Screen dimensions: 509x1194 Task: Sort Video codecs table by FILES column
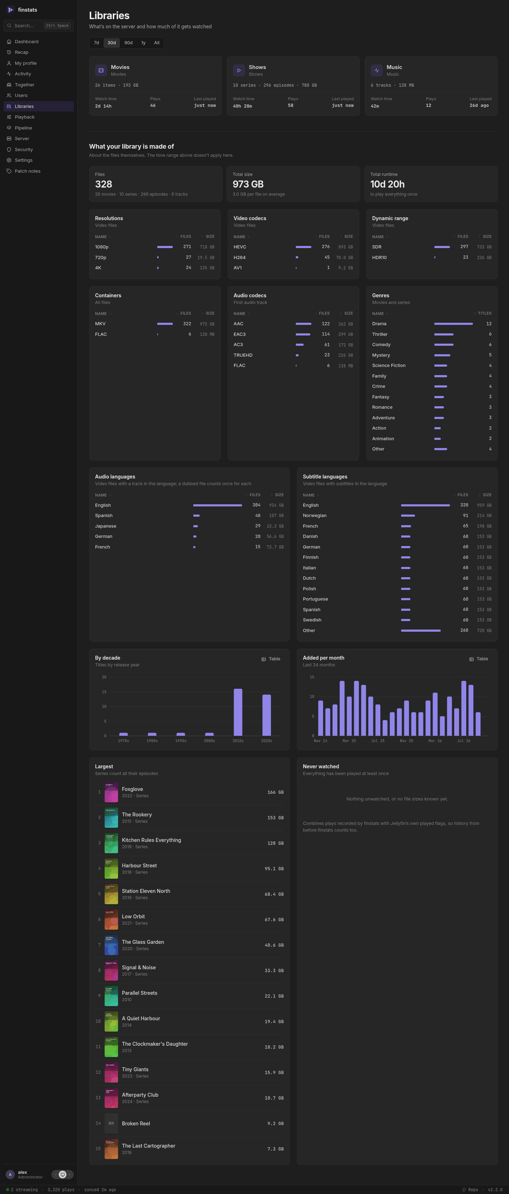322,236
